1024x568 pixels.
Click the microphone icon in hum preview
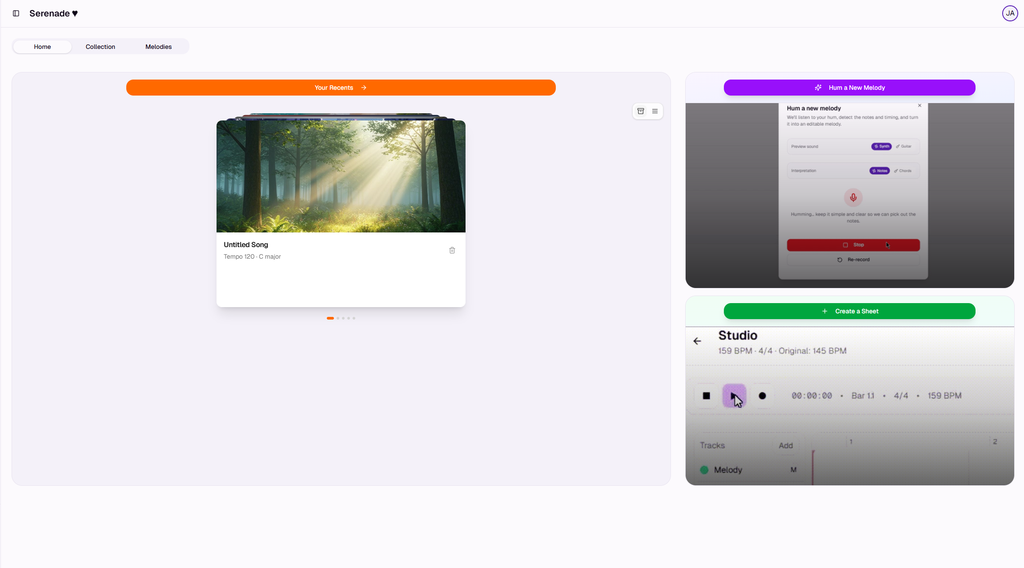853,197
